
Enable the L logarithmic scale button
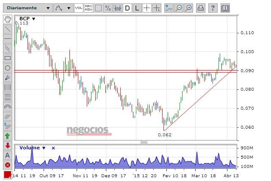point(137,8)
